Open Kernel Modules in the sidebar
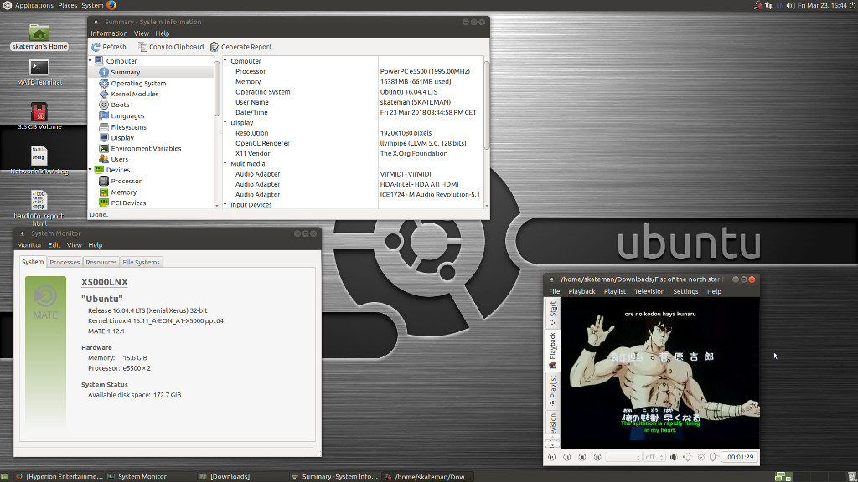The height and width of the screenshot is (482, 858). 135,94
